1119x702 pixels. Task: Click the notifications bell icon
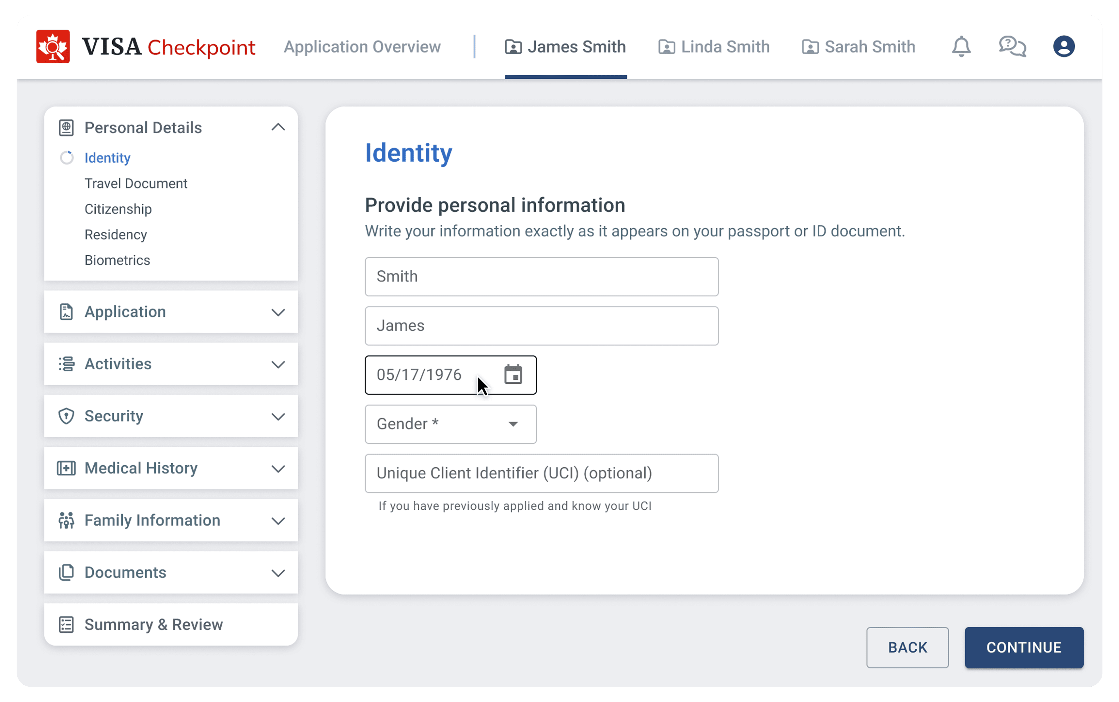pyautogui.click(x=961, y=46)
